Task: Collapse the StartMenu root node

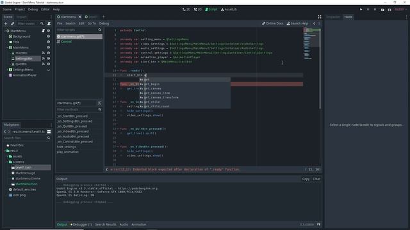Action: click(x=4, y=31)
